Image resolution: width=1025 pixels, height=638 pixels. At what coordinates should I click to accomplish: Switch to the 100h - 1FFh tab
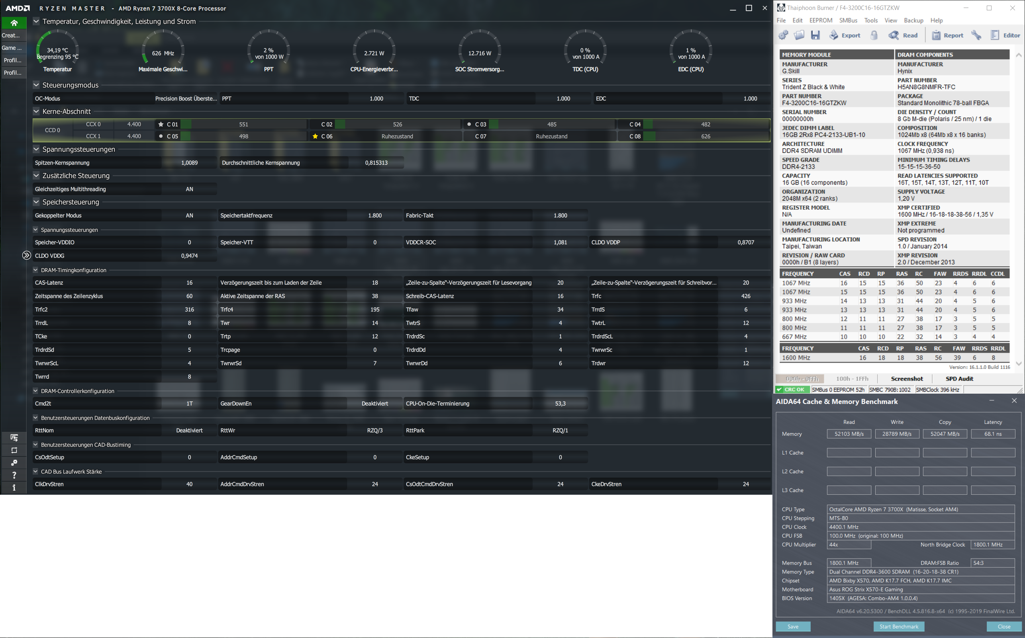pos(852,379)
